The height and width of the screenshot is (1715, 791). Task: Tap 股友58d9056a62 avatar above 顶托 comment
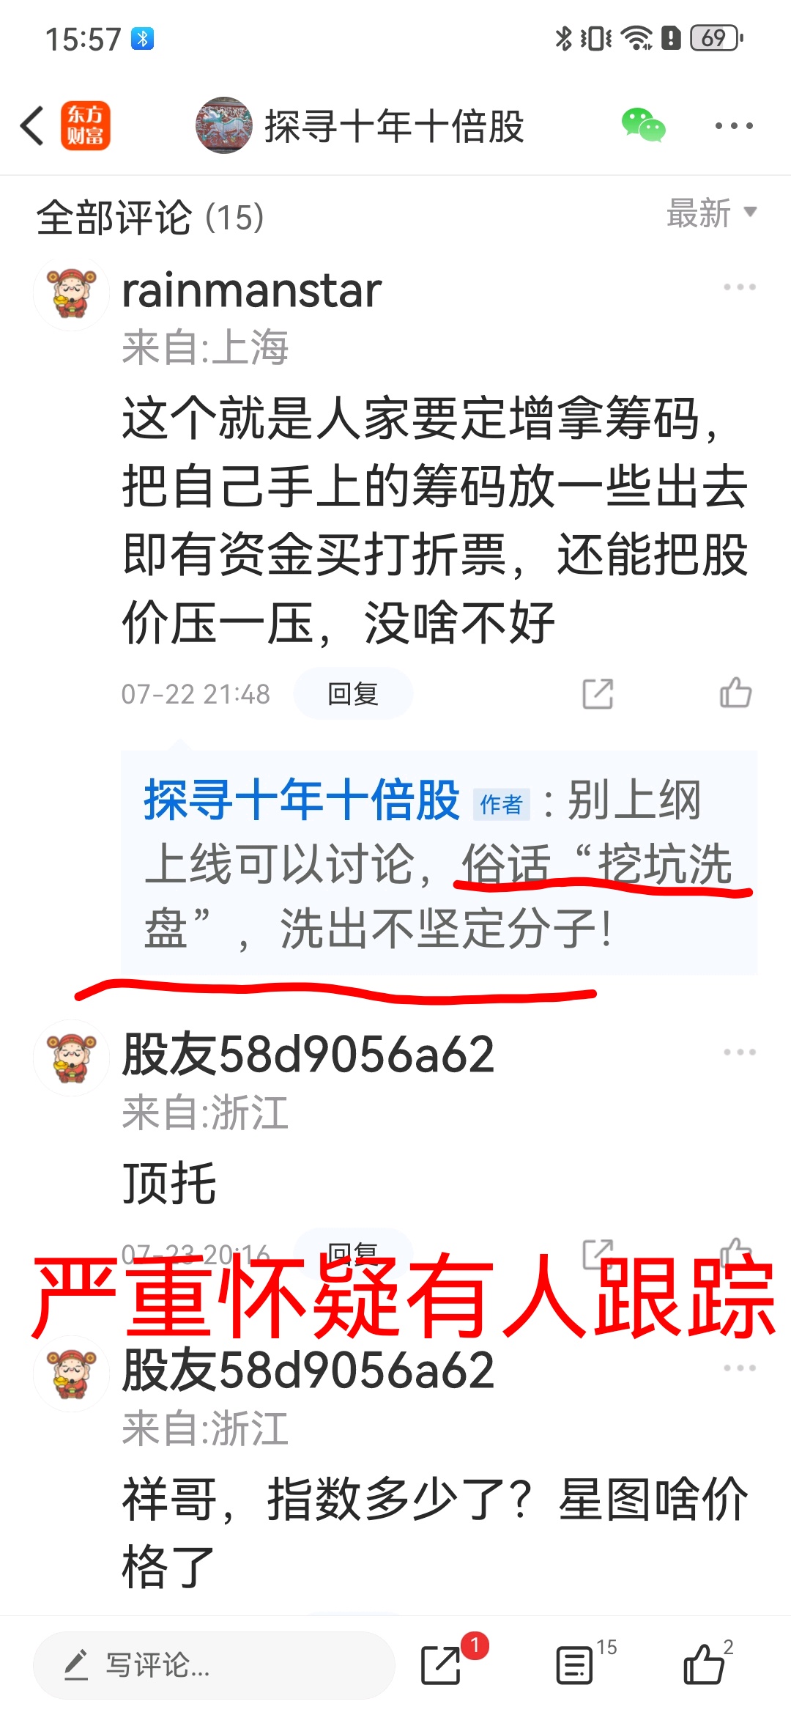(x=71, y=1058)
